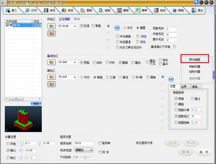Choose 预设曲面 from the context menu
This screenshot has height=164, width=216.
click(195, 59)
